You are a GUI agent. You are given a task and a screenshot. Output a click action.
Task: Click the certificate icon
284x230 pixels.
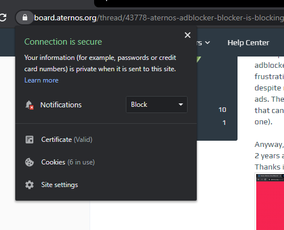pyautogui.click(x=29, y=140)
